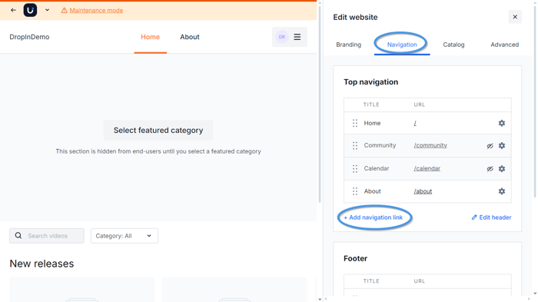Focus the Search videos field
The height and width of the screenshot is (302, 538).
coord(47,236)
